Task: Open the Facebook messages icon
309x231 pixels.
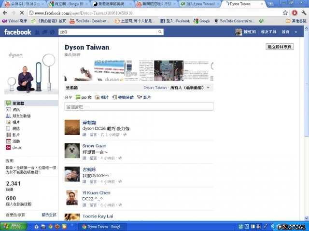Action: 44,32
